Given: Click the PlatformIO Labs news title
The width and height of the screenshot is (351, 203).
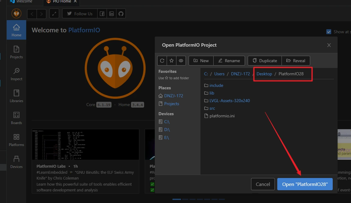Looking at the screenshot, I should coord(51,166).
